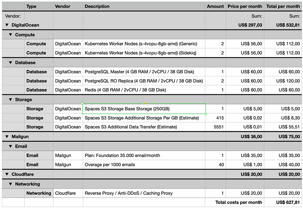303x208 pixels.
Task: Select the PostgreSQL RO Replica description cell
Action: click(144, 81)
